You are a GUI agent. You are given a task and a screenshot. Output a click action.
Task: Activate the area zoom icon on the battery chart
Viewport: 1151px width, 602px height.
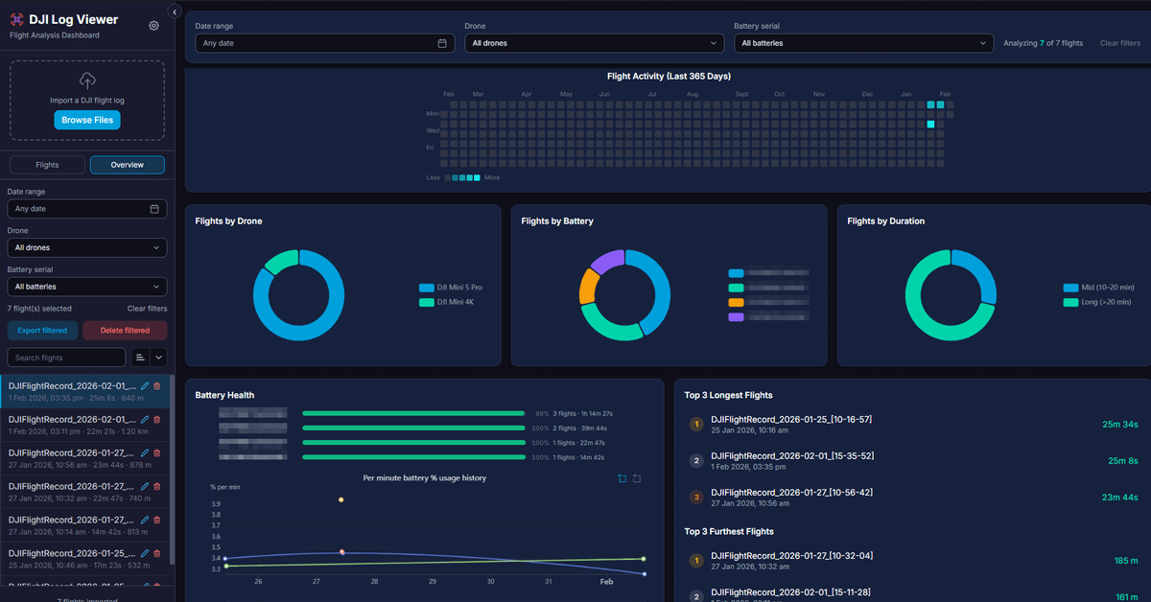[x=622, y=478]
